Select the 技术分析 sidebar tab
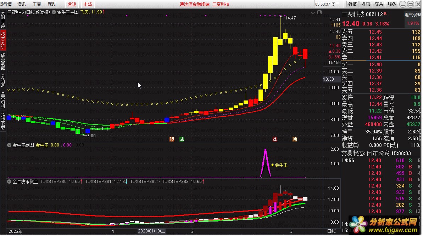This screenshot has width=423, height=236. [3, 40]
